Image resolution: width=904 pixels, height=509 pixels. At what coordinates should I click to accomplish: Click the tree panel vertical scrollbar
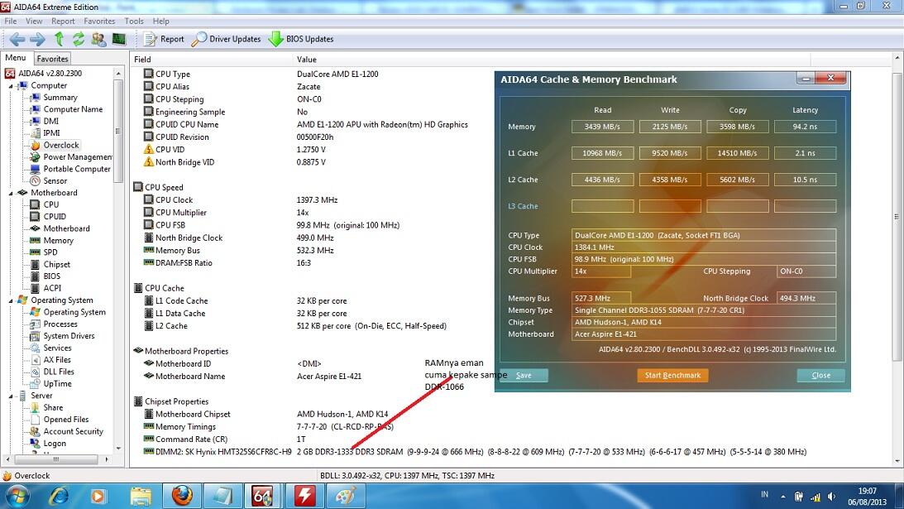[x=118, y=132]
